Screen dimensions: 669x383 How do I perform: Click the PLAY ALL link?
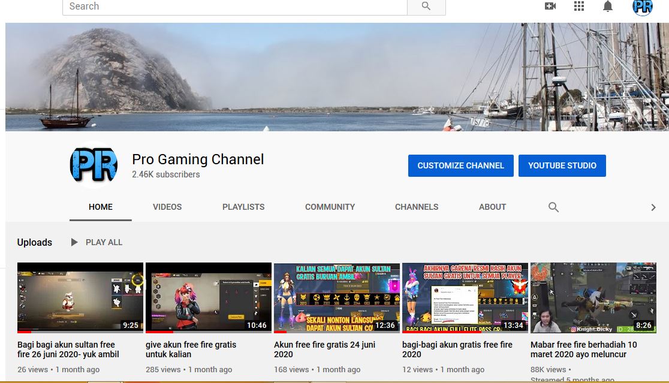104,242
